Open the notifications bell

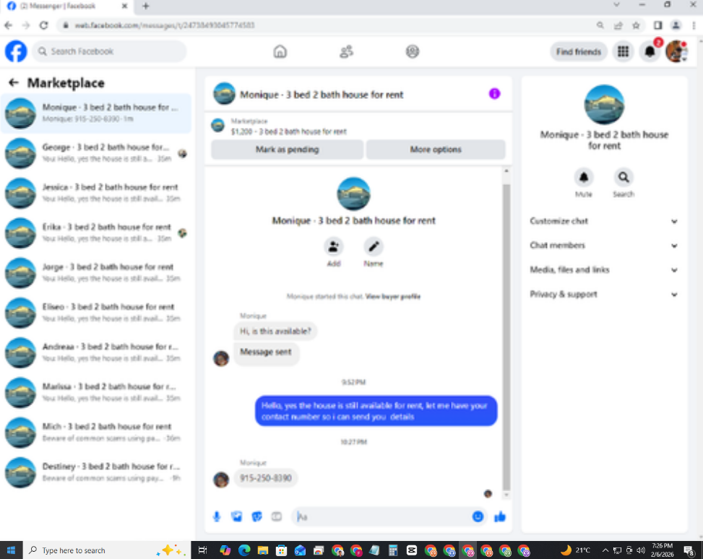coord(650,51)
